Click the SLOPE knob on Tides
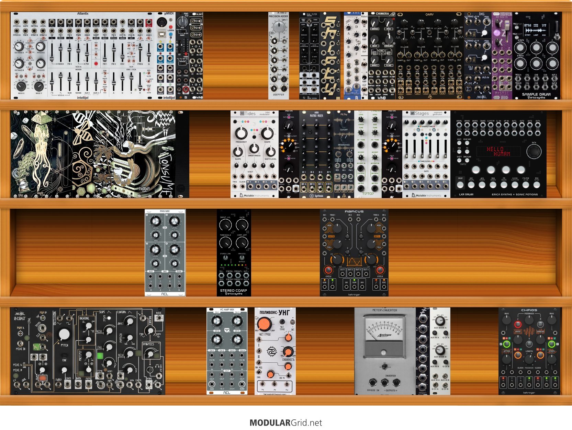Screen dimensions: 572x430 click(x=238, y=151)
